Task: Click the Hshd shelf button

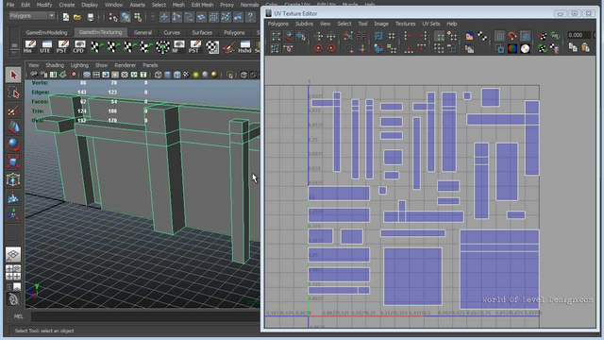Action: 244,46
